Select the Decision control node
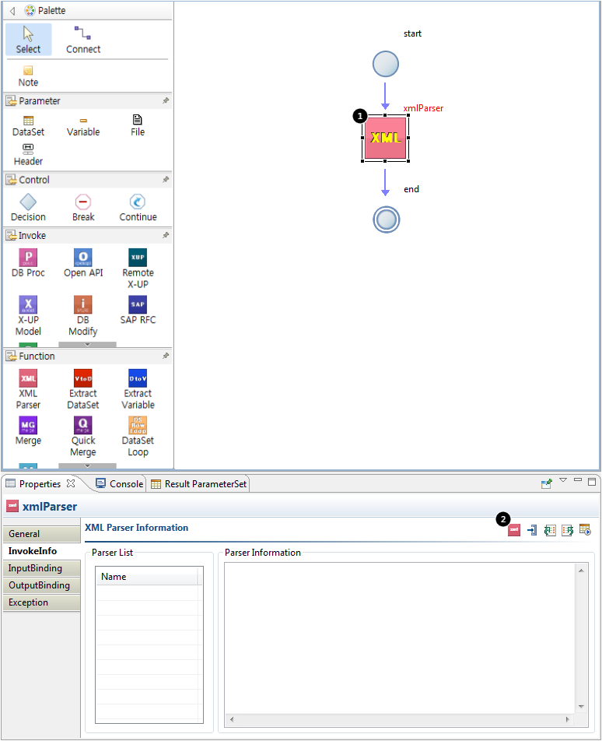Screen dimensions: 602x741 point(28,208)
